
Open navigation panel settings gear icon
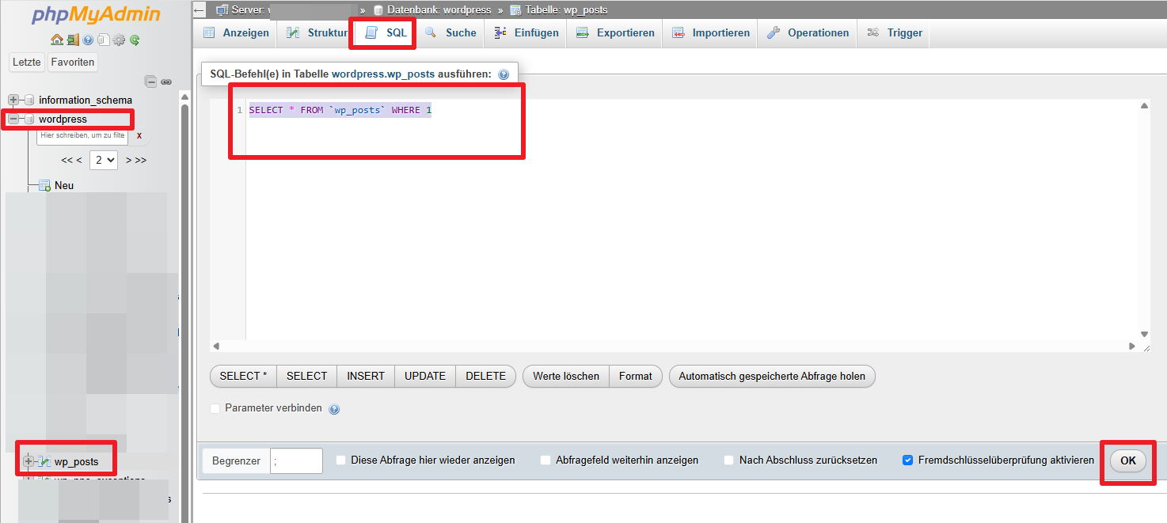119,40
